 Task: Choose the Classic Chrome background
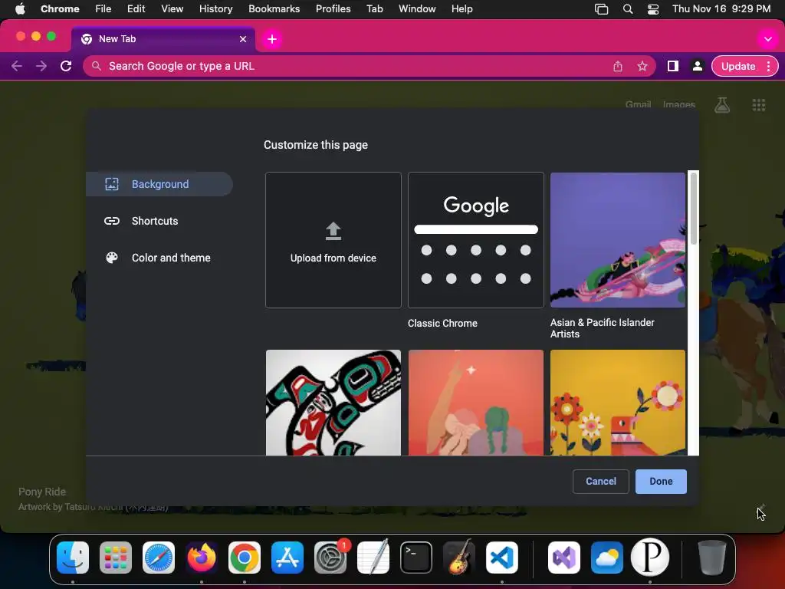476,240
